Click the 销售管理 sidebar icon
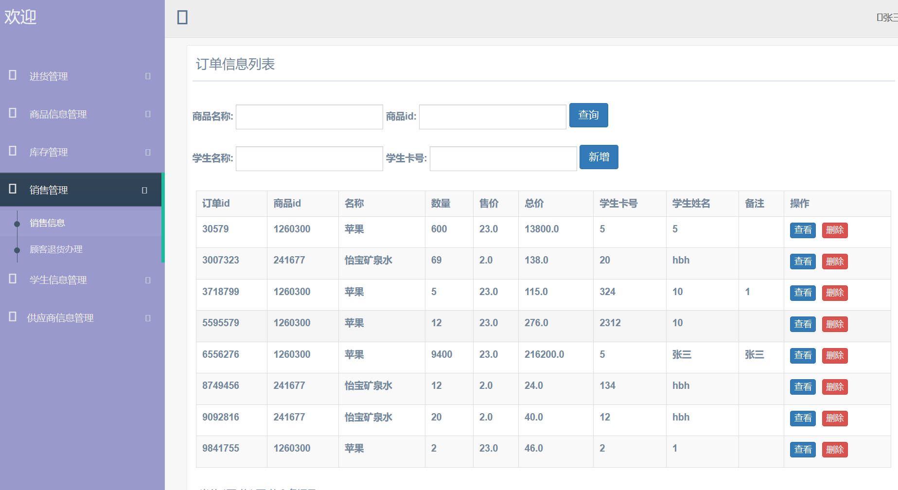 pyautogui.click(x=12, y=190)
